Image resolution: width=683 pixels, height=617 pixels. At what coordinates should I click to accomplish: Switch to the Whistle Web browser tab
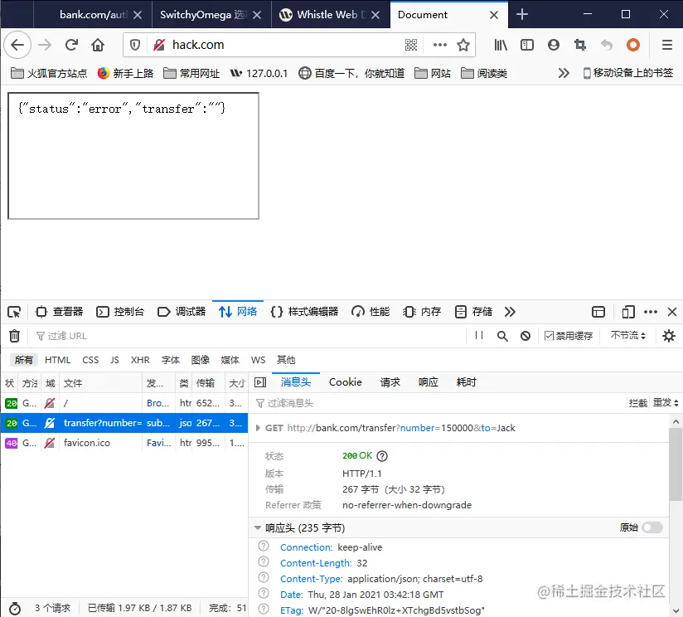coord(331,15)
